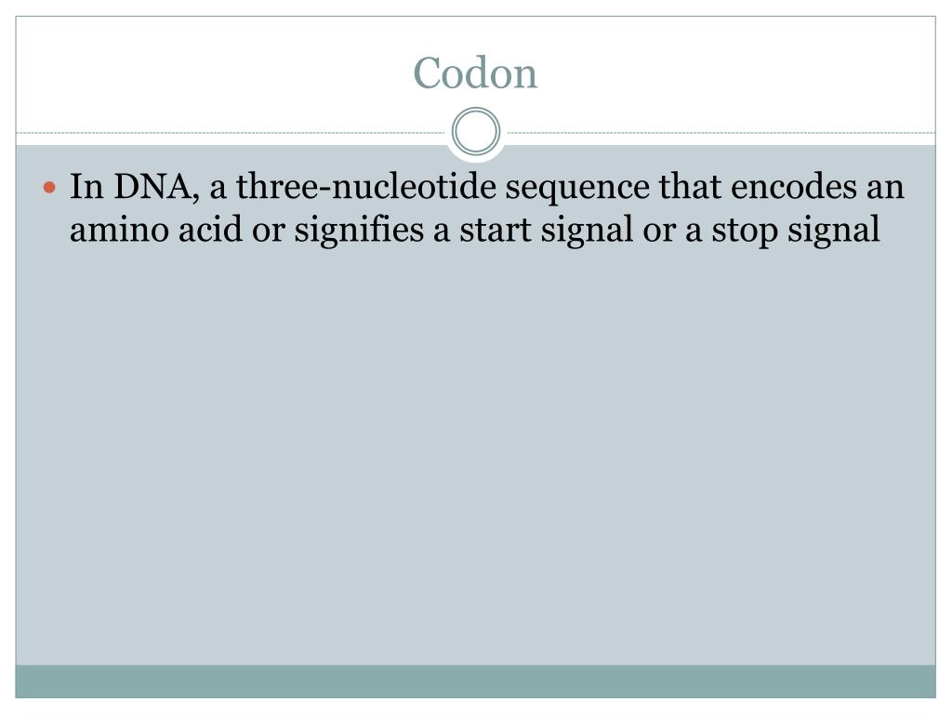This screenshot has height=714, width=952.
Task: Click the circle ornament below the title
Action: pos(476,132)
